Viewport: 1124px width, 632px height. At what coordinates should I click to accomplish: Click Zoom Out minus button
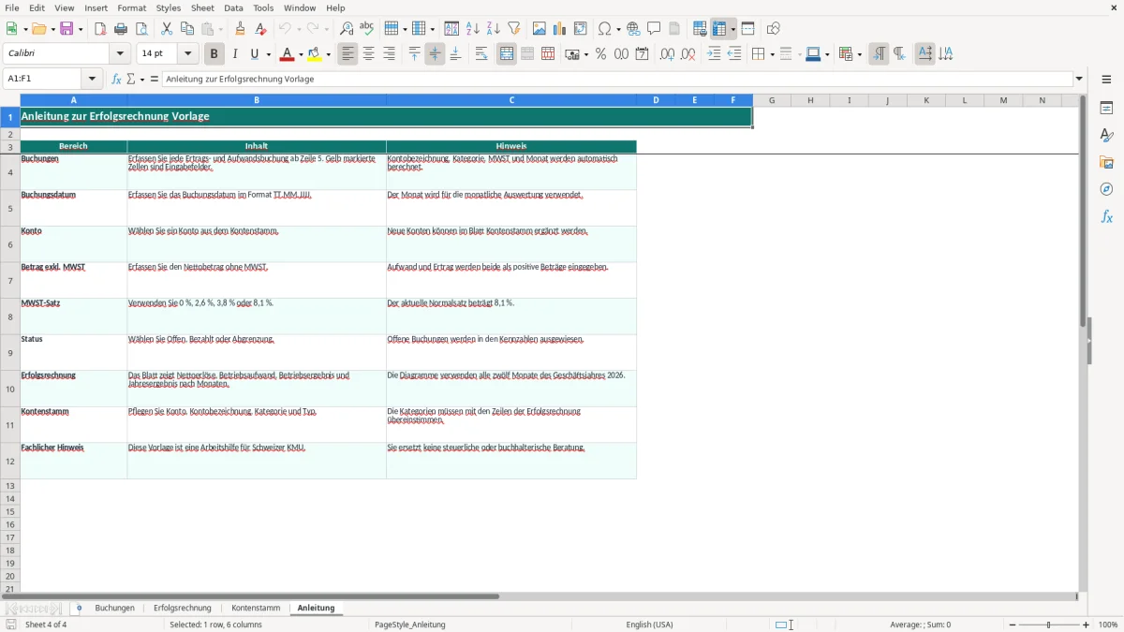click(1013, 625)
